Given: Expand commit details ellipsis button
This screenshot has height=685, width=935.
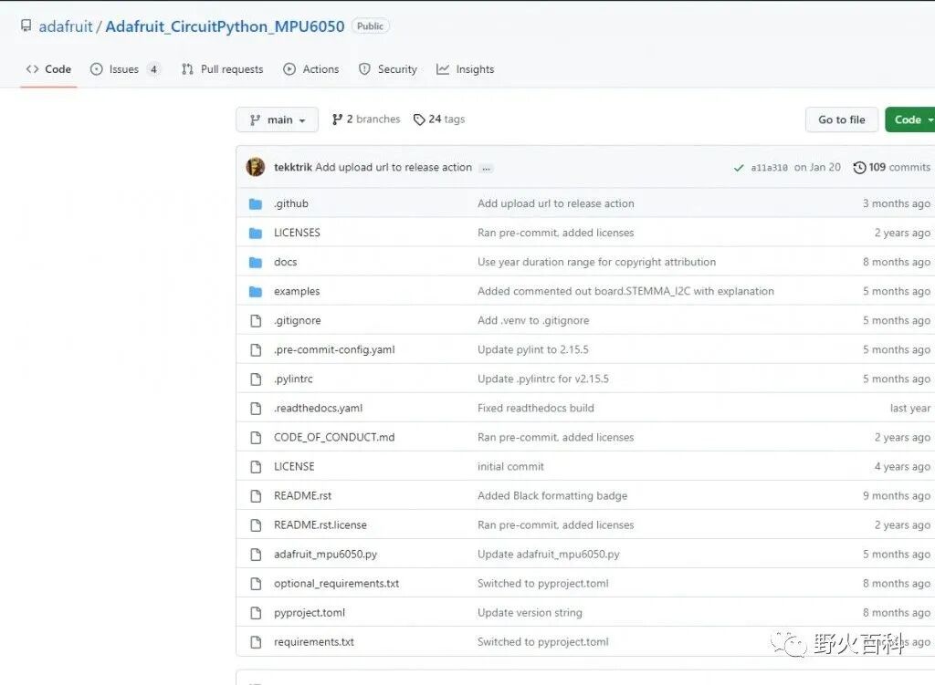Looking at the screenshot, I should (487, 168).
